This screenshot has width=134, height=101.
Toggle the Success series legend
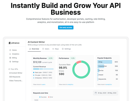43,97
